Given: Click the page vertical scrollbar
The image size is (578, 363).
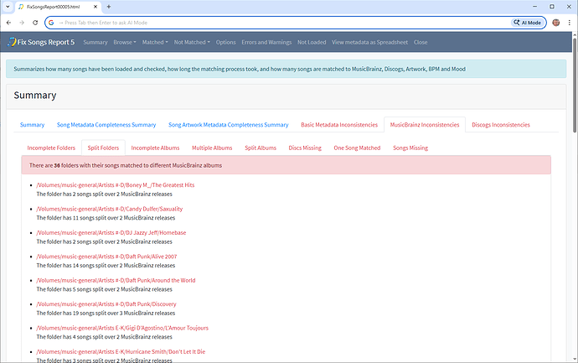Looking at the screenshot, I should pos(573,210).
